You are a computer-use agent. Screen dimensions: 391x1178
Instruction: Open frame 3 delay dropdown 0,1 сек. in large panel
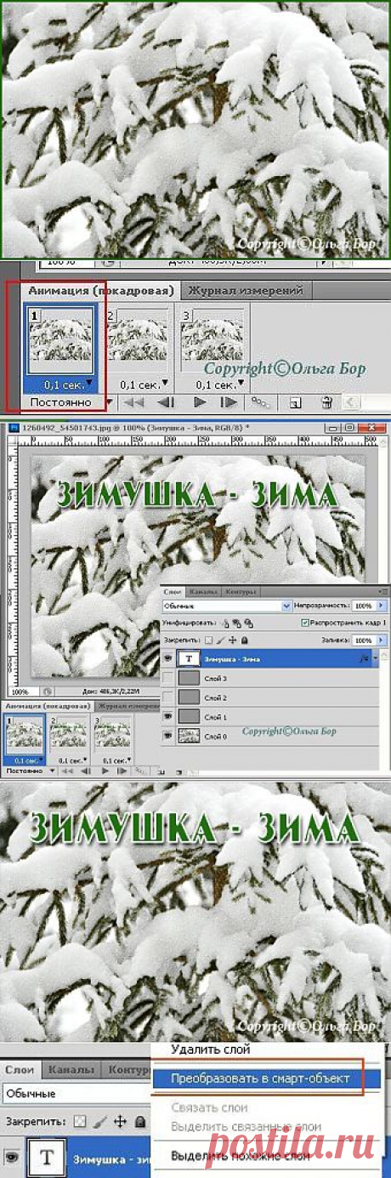219,384
